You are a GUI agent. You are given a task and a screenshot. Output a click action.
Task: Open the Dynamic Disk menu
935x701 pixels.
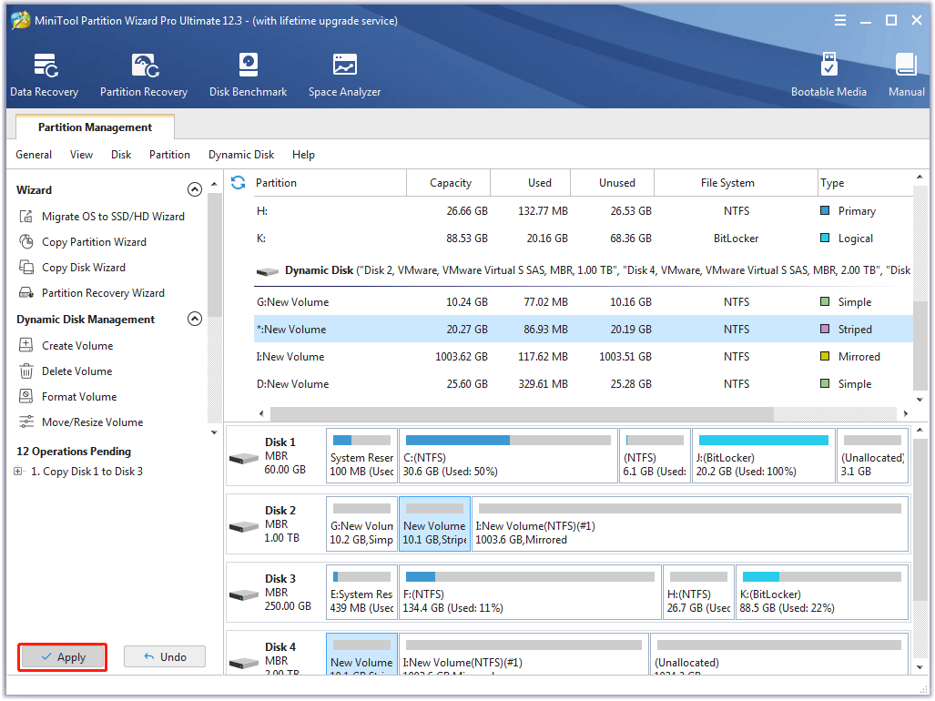(x=241, y=155)
